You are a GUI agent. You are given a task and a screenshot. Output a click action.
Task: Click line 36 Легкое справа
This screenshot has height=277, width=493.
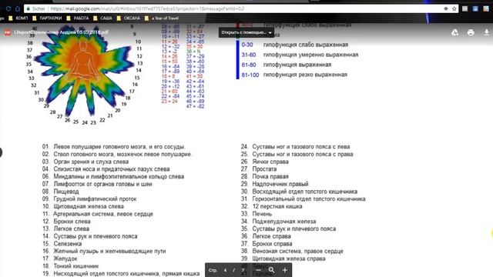(x=266, y=236)
